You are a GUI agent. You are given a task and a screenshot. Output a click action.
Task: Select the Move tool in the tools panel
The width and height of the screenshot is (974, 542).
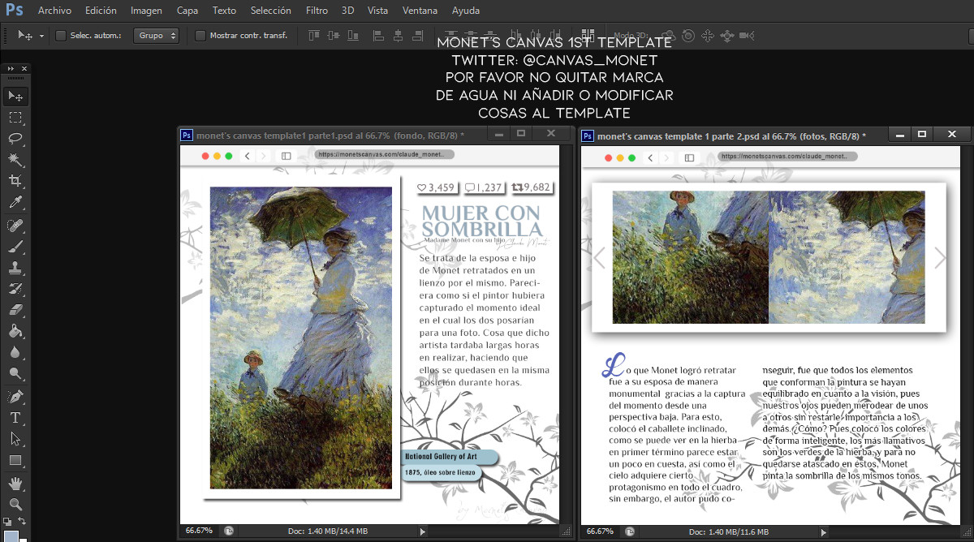coord(15,96)
